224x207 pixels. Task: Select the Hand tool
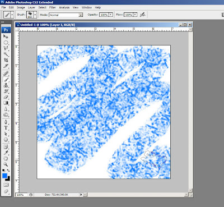(6, 159)
